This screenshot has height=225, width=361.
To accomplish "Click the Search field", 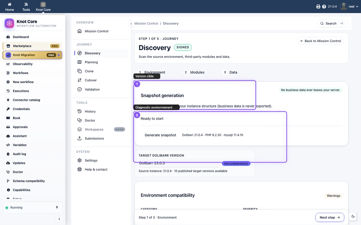I will point(333,23).
